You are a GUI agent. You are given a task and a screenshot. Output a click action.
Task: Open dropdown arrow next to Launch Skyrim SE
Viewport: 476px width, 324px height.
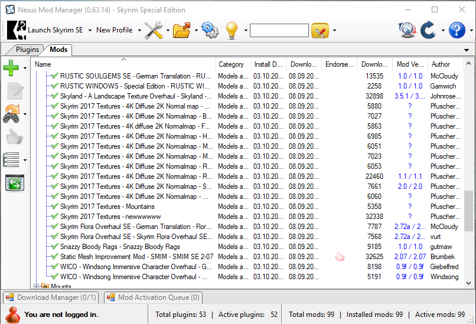(90, 30)
